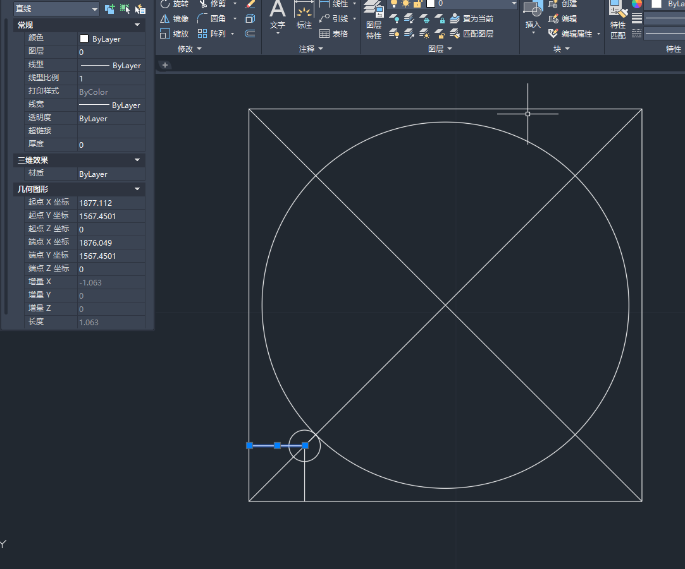Click the 起点 X 坐标 value field
Viewport: 685px width, 569px height.
click(110, 203)
